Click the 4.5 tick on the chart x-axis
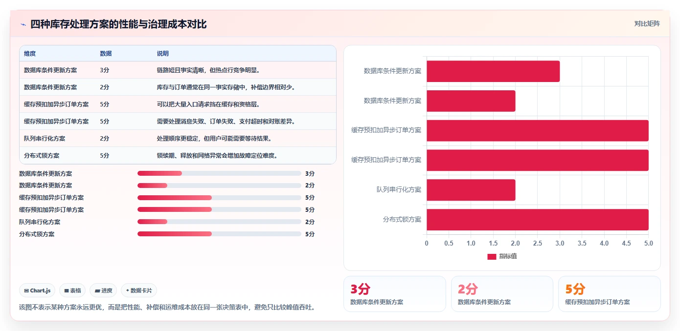 [x=627, y=243]
